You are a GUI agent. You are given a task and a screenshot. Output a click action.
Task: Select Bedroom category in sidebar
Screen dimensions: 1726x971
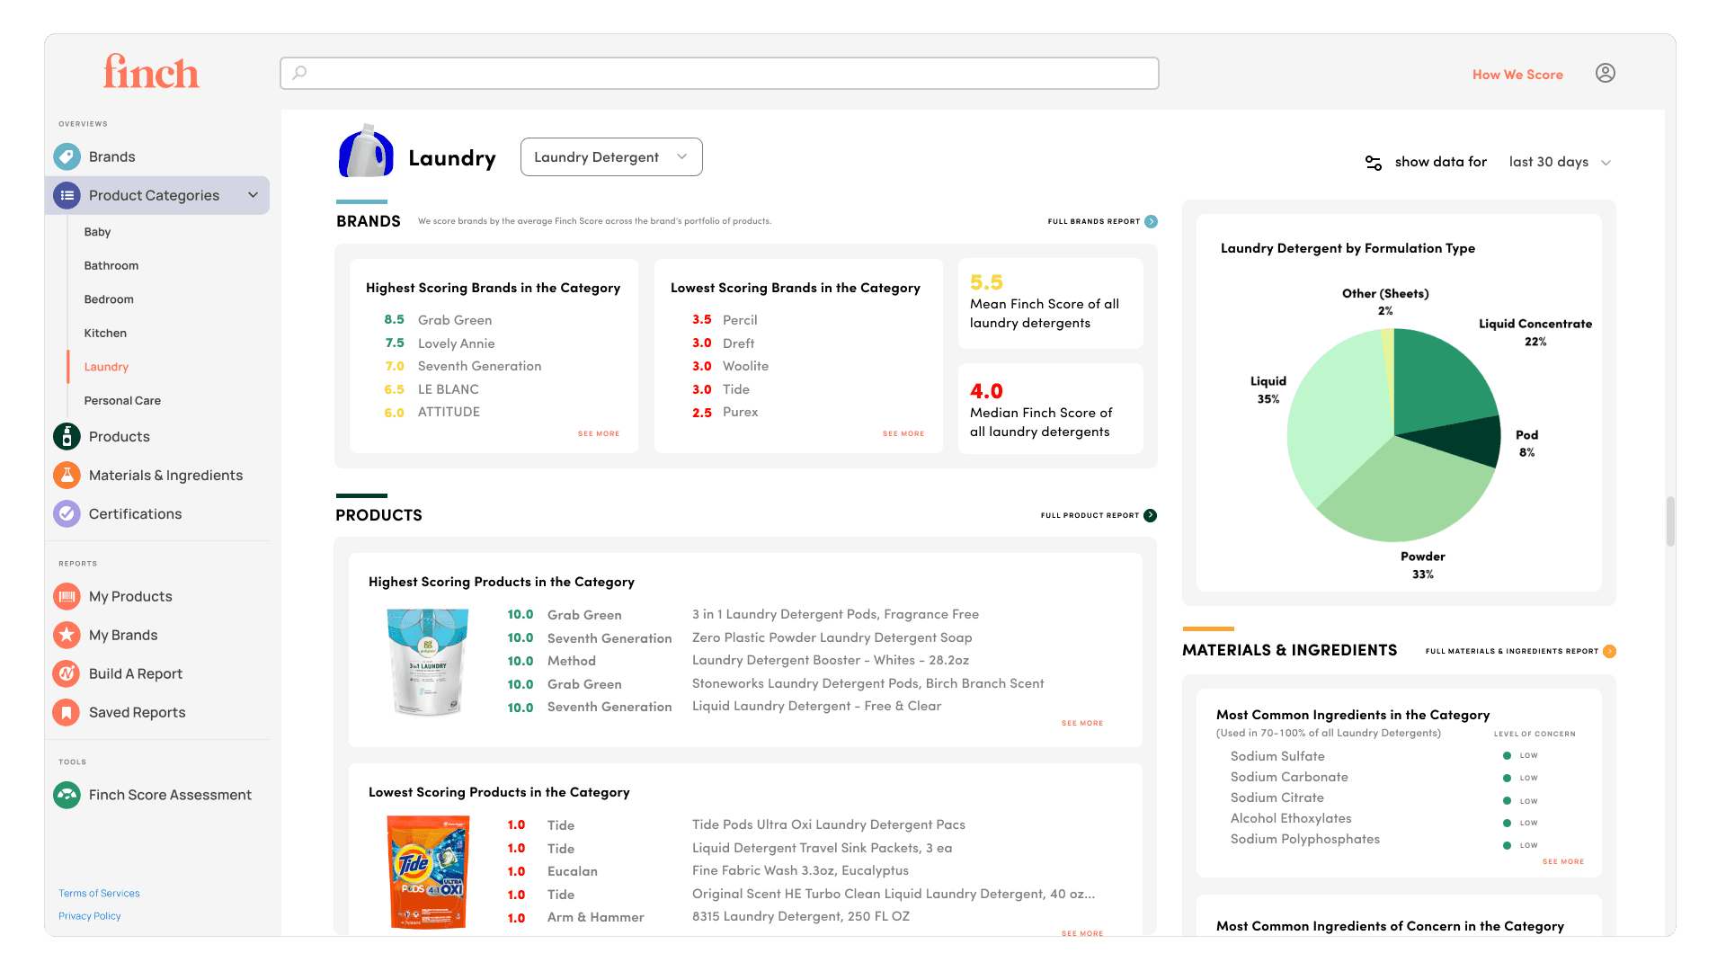(x=109, y=299)
